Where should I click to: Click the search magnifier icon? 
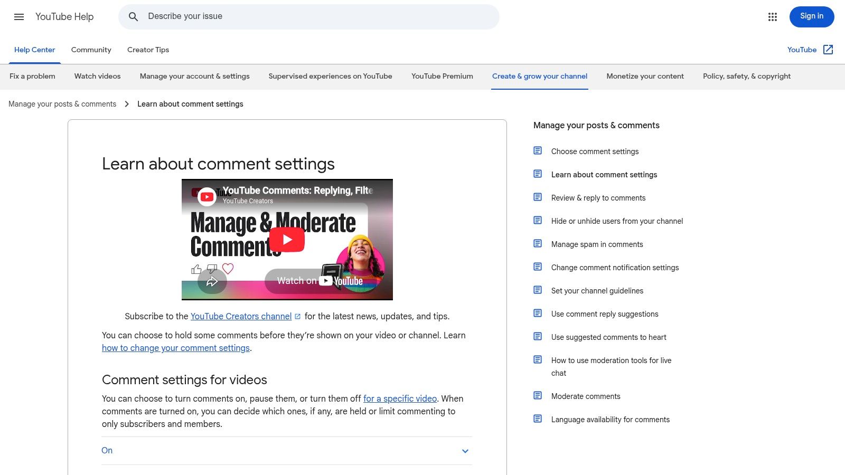click(x=134, y=17)
